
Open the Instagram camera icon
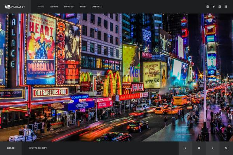pyautogui.click(x=220, y=7)
